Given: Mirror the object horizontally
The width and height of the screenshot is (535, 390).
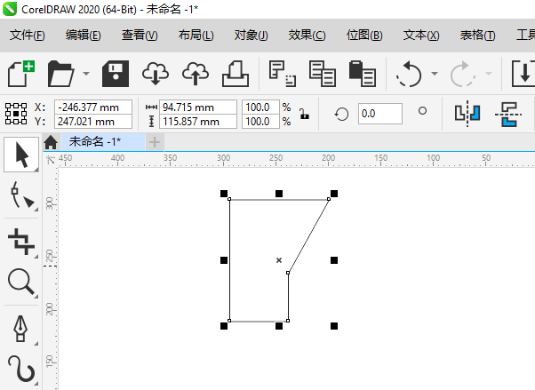Looking at the screenshot, I should click(467, 114).
